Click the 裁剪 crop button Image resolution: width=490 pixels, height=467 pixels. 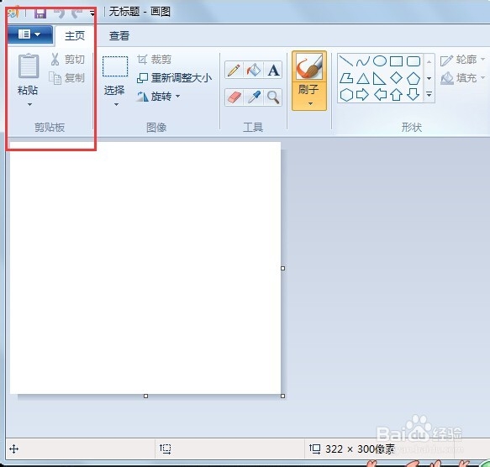[154, 60]
